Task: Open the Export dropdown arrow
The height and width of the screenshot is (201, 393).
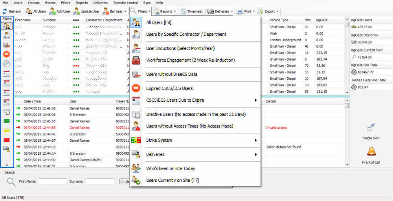Action: coord(277,11)
